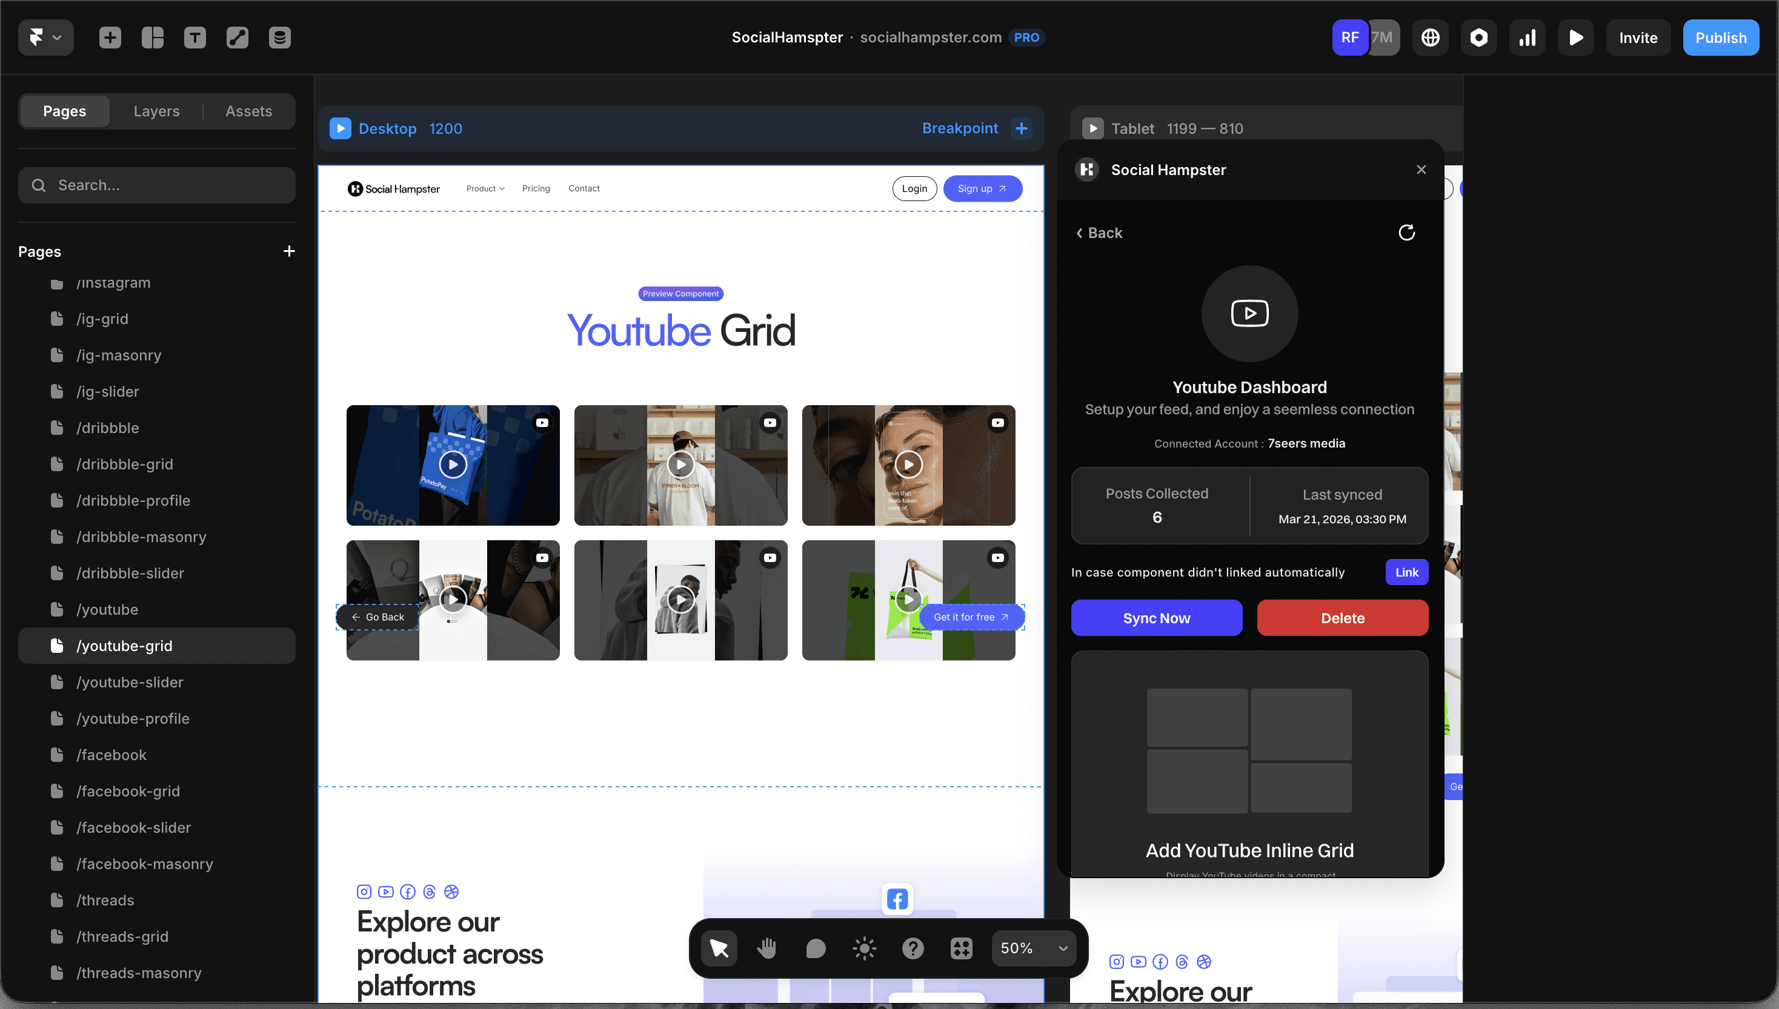
Task: Open the Layout tool in the toolbar
Action: click(153, 38)
